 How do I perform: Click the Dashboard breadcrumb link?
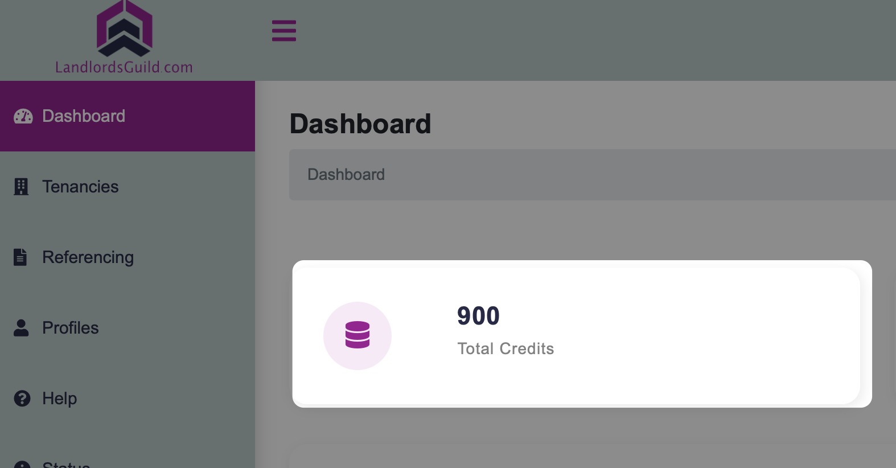click(x=346, y=174)
